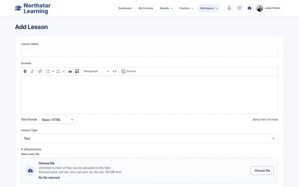Insert a bulleted list
The width and height of the screenshot is (299, 187).
(x=48, y=71)
